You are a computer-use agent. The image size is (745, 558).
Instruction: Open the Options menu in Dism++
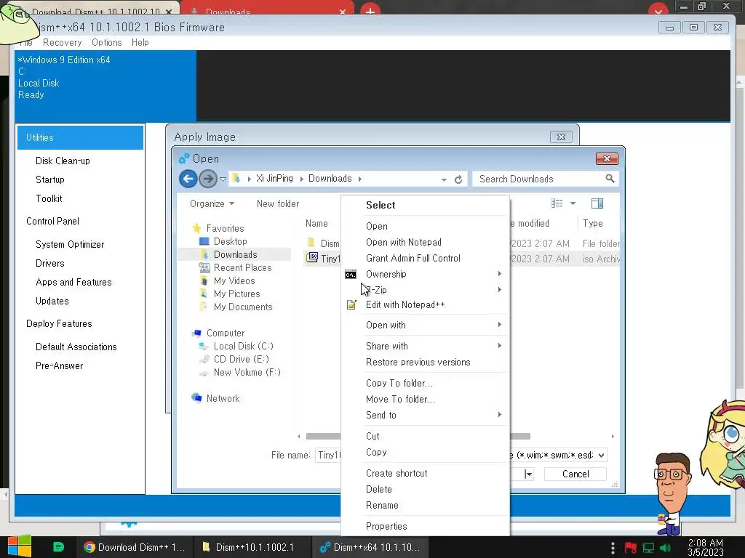pyautogui.click(x=106, y=42)
